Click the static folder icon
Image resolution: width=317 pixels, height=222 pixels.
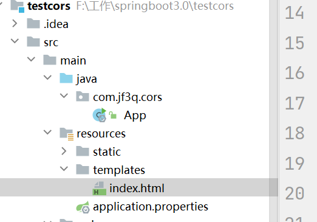click(83, 151)
